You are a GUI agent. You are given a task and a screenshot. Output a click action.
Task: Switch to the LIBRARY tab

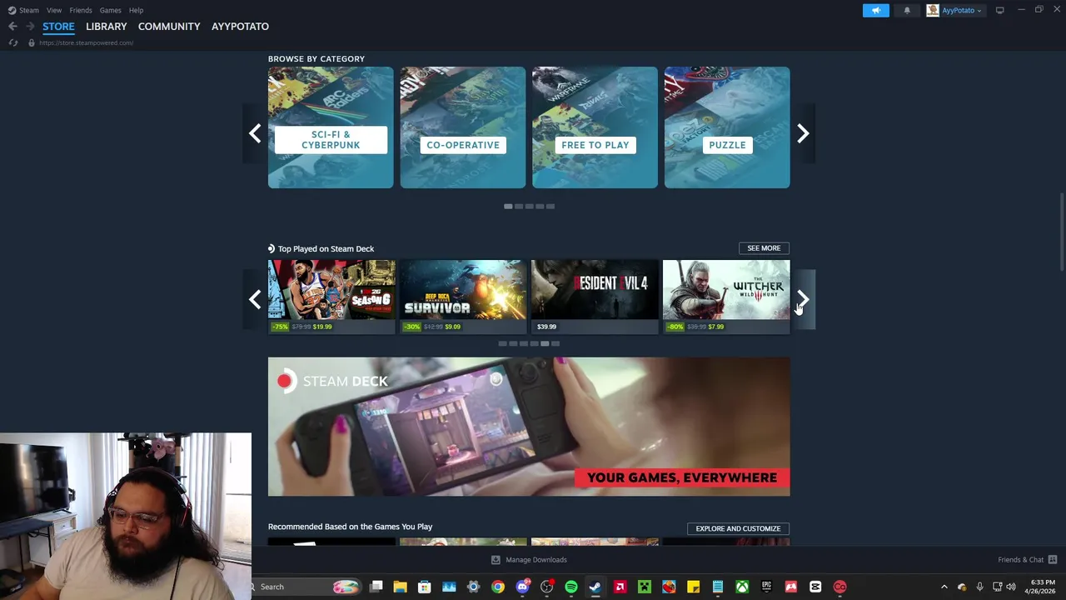pos(107,27)
